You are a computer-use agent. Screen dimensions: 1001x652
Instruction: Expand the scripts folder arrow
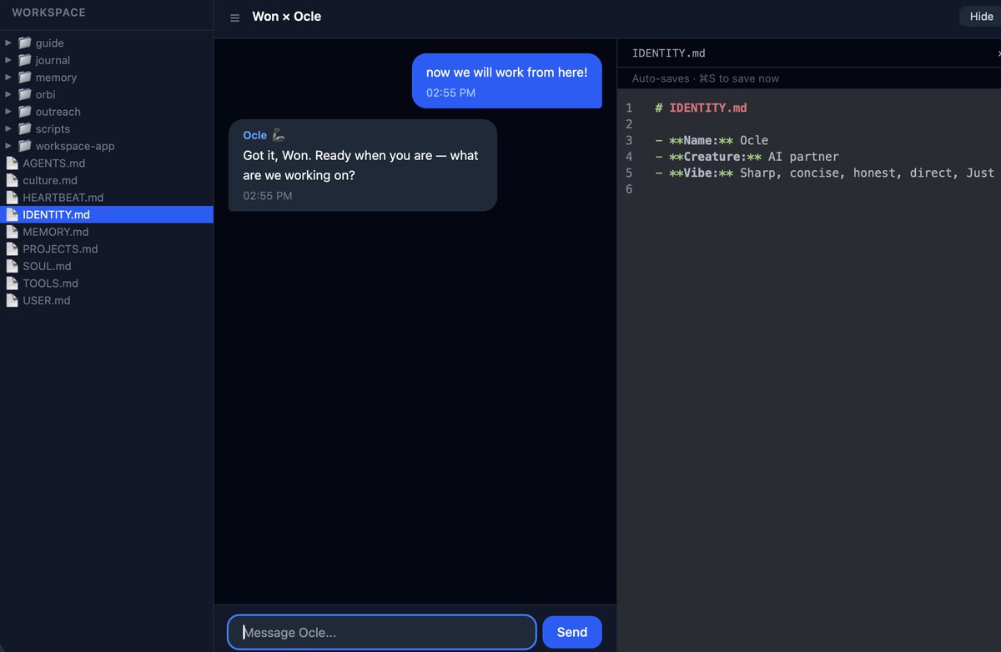point(8,128)
